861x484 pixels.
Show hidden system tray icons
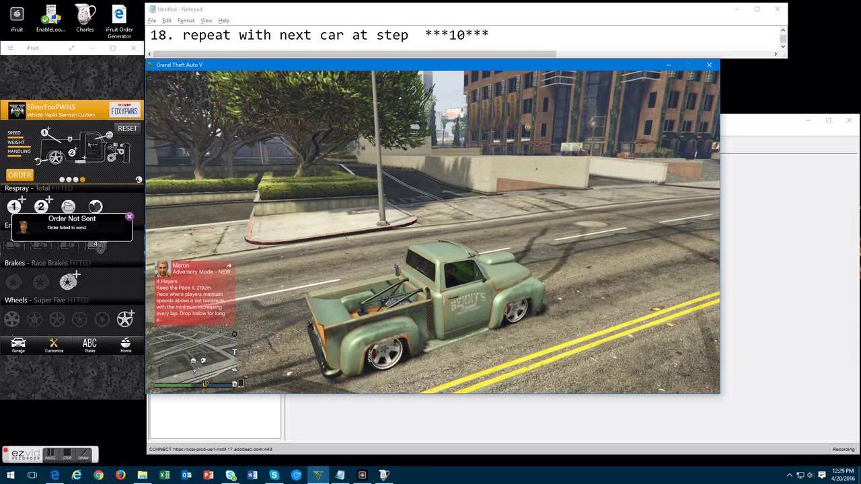[790, 475]
